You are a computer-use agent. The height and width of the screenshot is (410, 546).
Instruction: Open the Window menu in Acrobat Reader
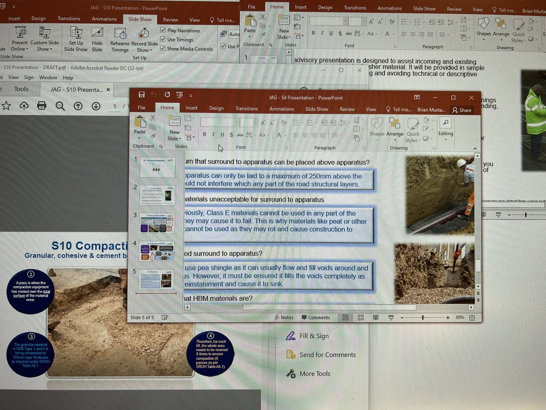pyautogui.click(x=48, y=77)
